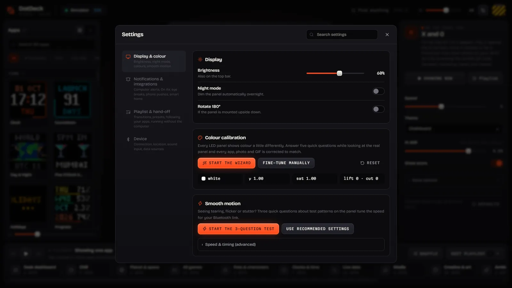The image size is (512, 288).
Task: Click Use Recommended Settings button
Action: [317, 229]
